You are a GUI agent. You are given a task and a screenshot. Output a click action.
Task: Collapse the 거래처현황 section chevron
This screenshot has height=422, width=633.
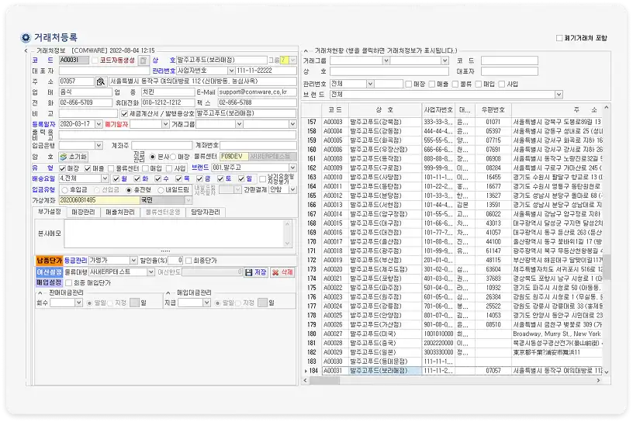(x=306, y=51)
